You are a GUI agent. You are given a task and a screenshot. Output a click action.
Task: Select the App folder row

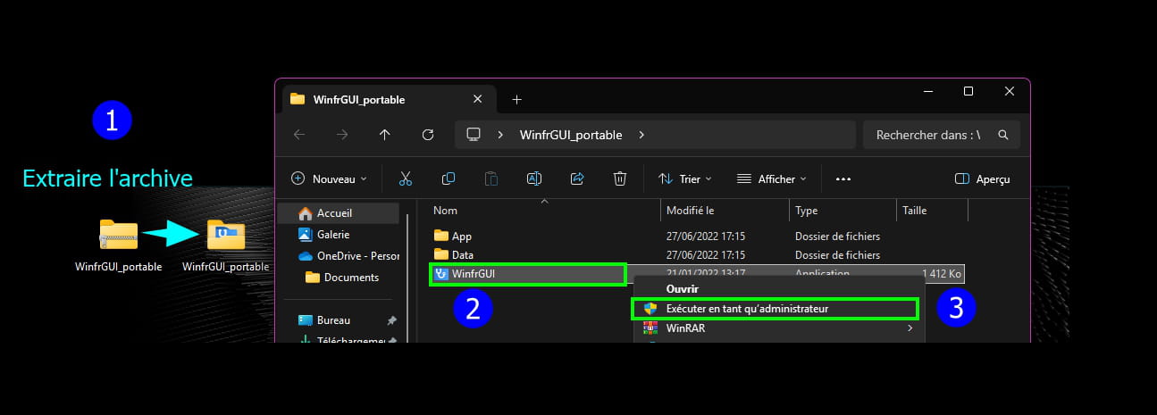click(697, 237)
